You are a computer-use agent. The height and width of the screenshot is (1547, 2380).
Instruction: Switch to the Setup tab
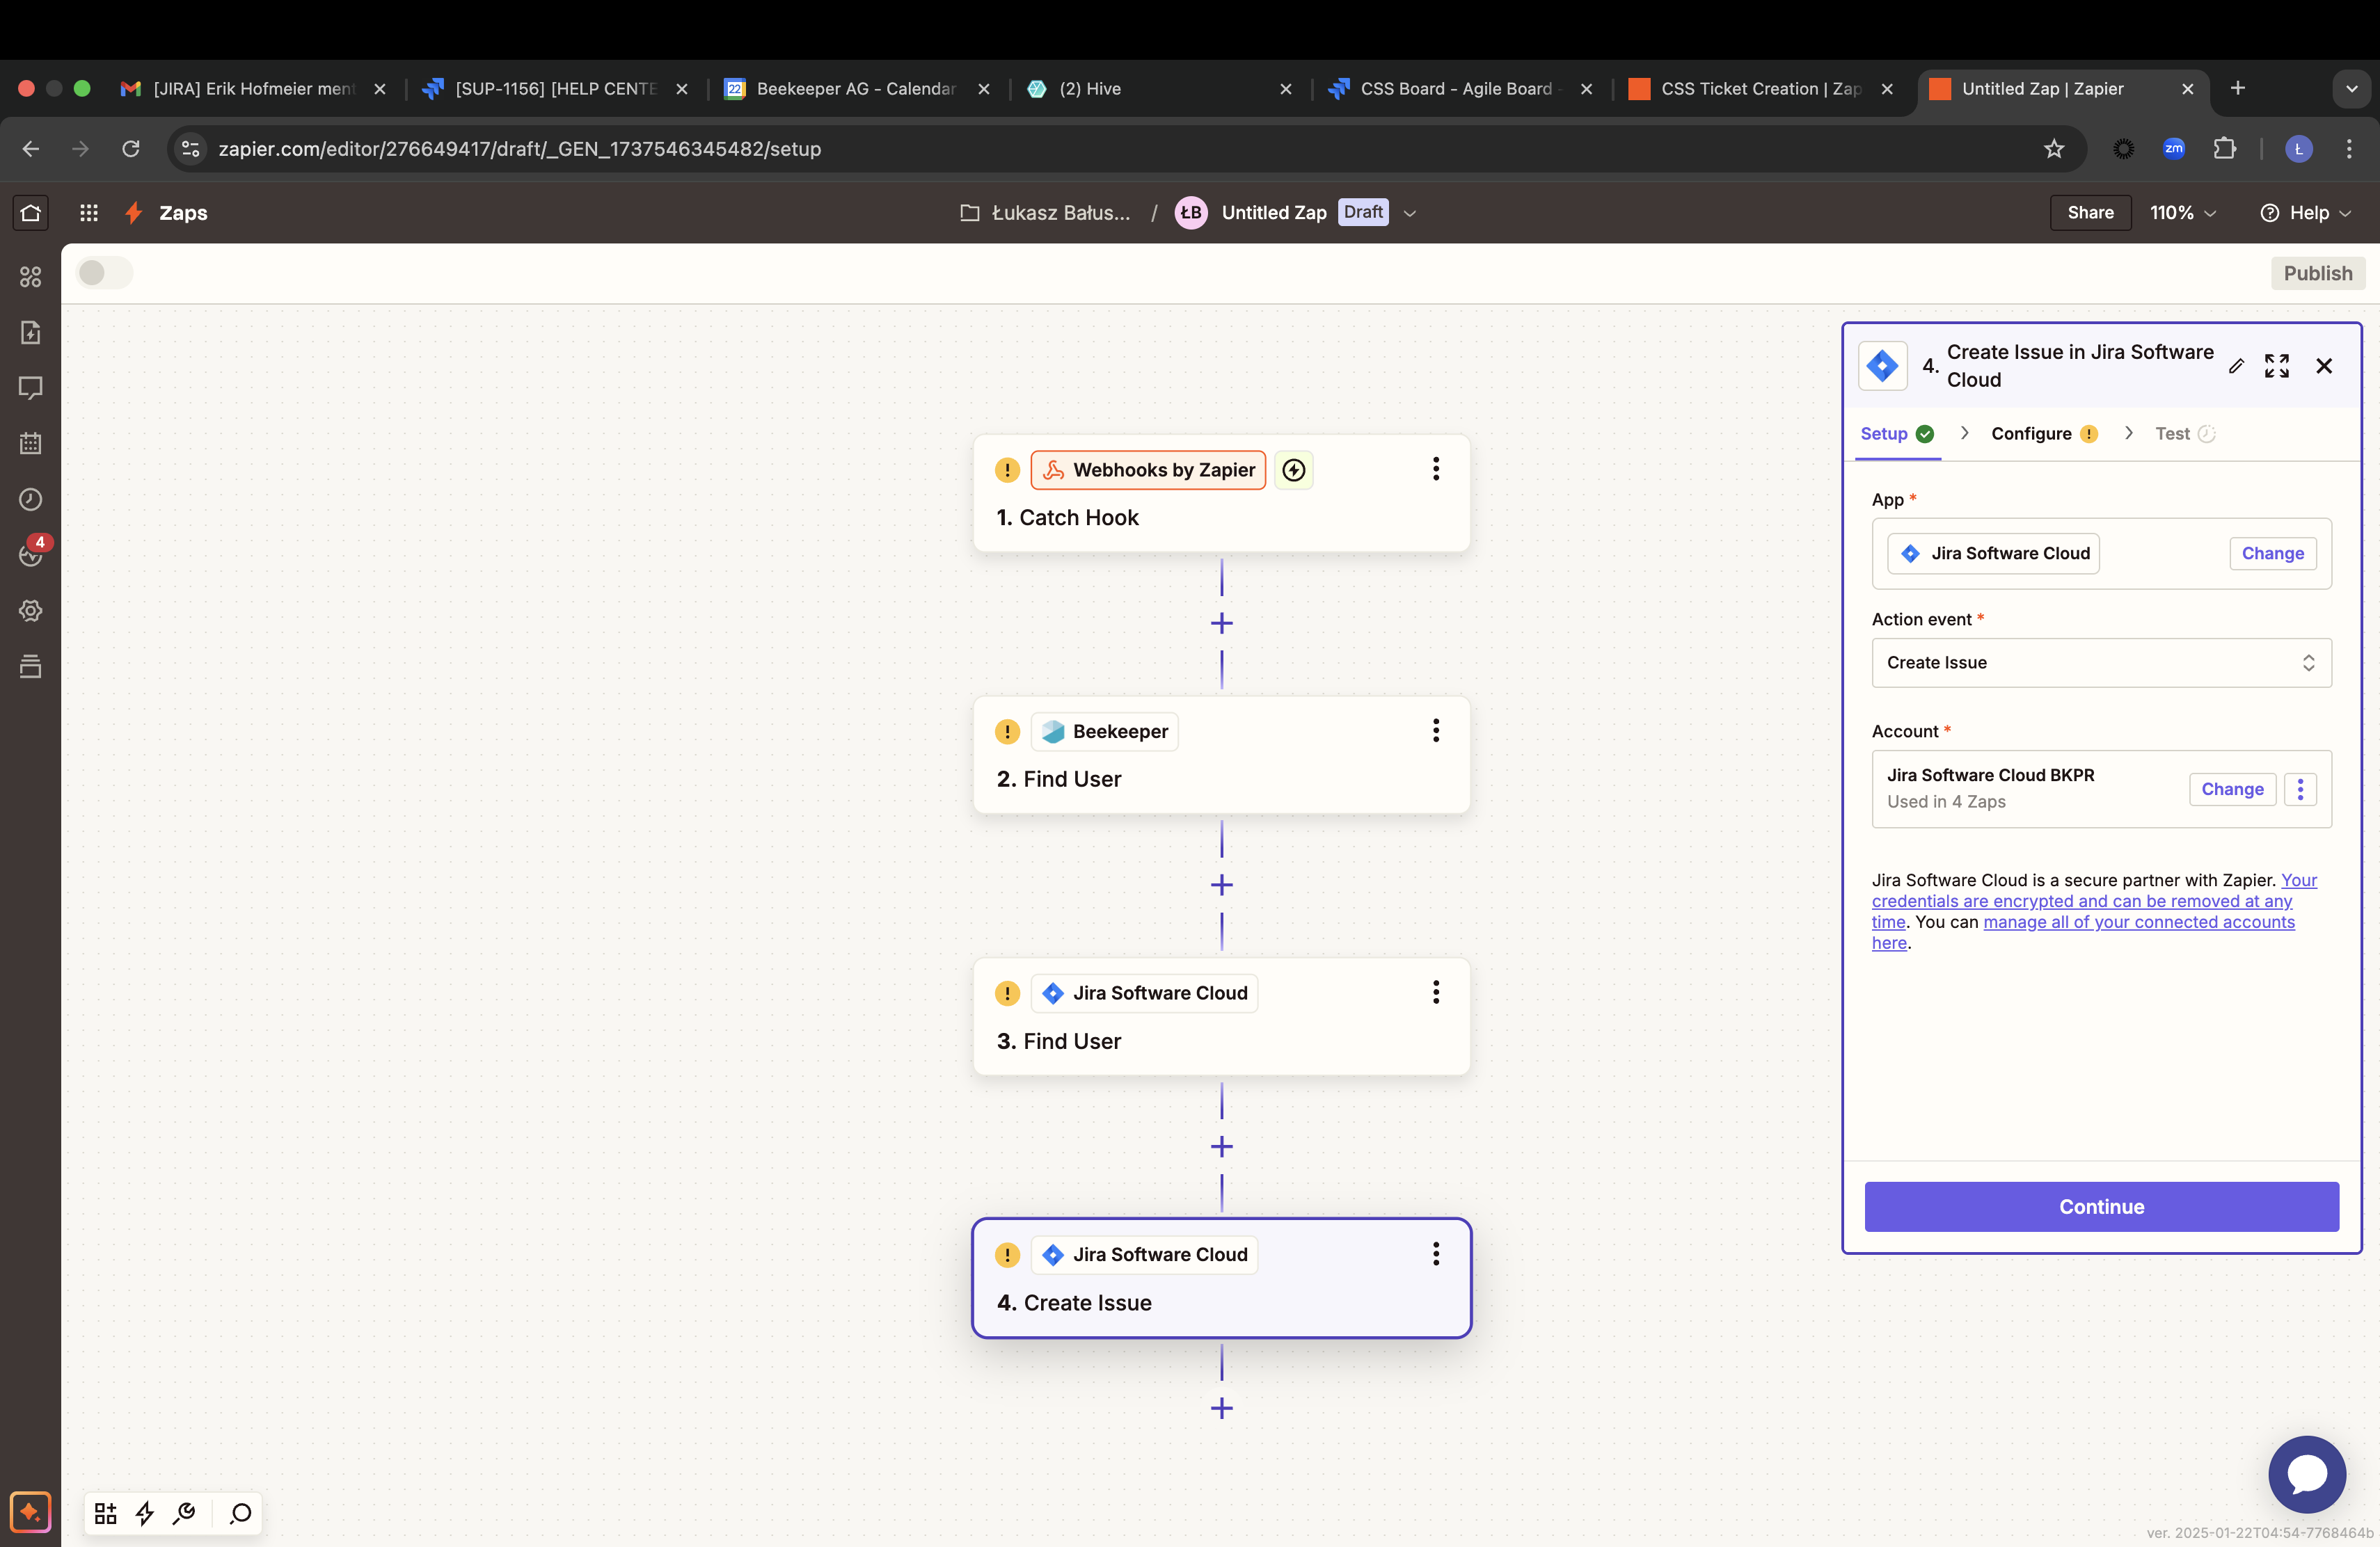point(1896,434)
